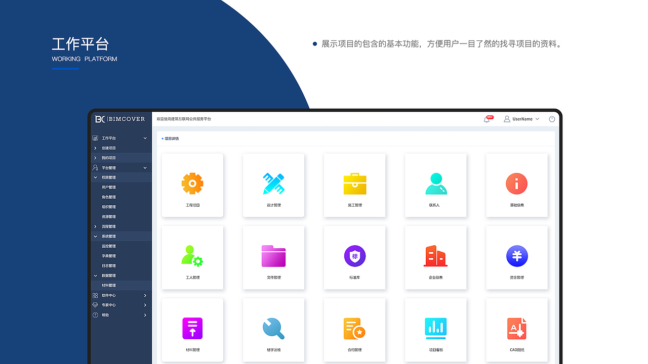Click the 工作平台 sidebar icon
This screenshot has width=648, height=364.
(95, 138)
